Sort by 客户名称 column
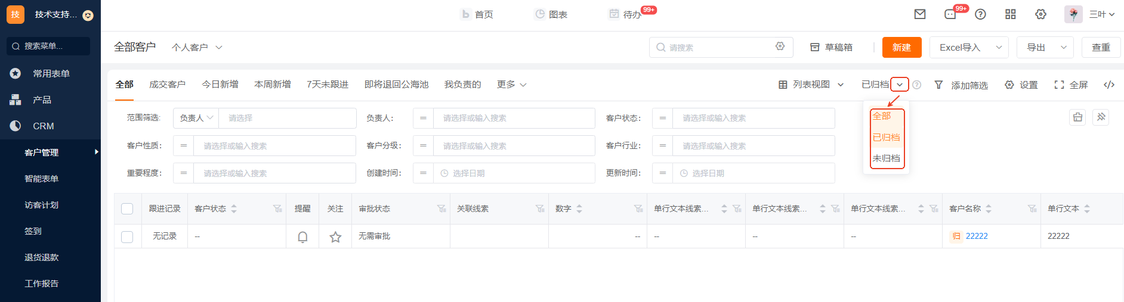Viewport: 1124px width, 302px height. coord(989,208)
